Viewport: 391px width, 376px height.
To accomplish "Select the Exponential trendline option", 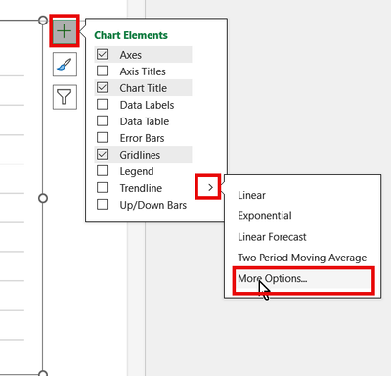I will [x=265, y=216].
